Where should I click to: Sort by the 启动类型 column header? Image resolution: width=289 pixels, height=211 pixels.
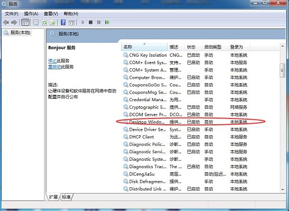tap(214, 47)
